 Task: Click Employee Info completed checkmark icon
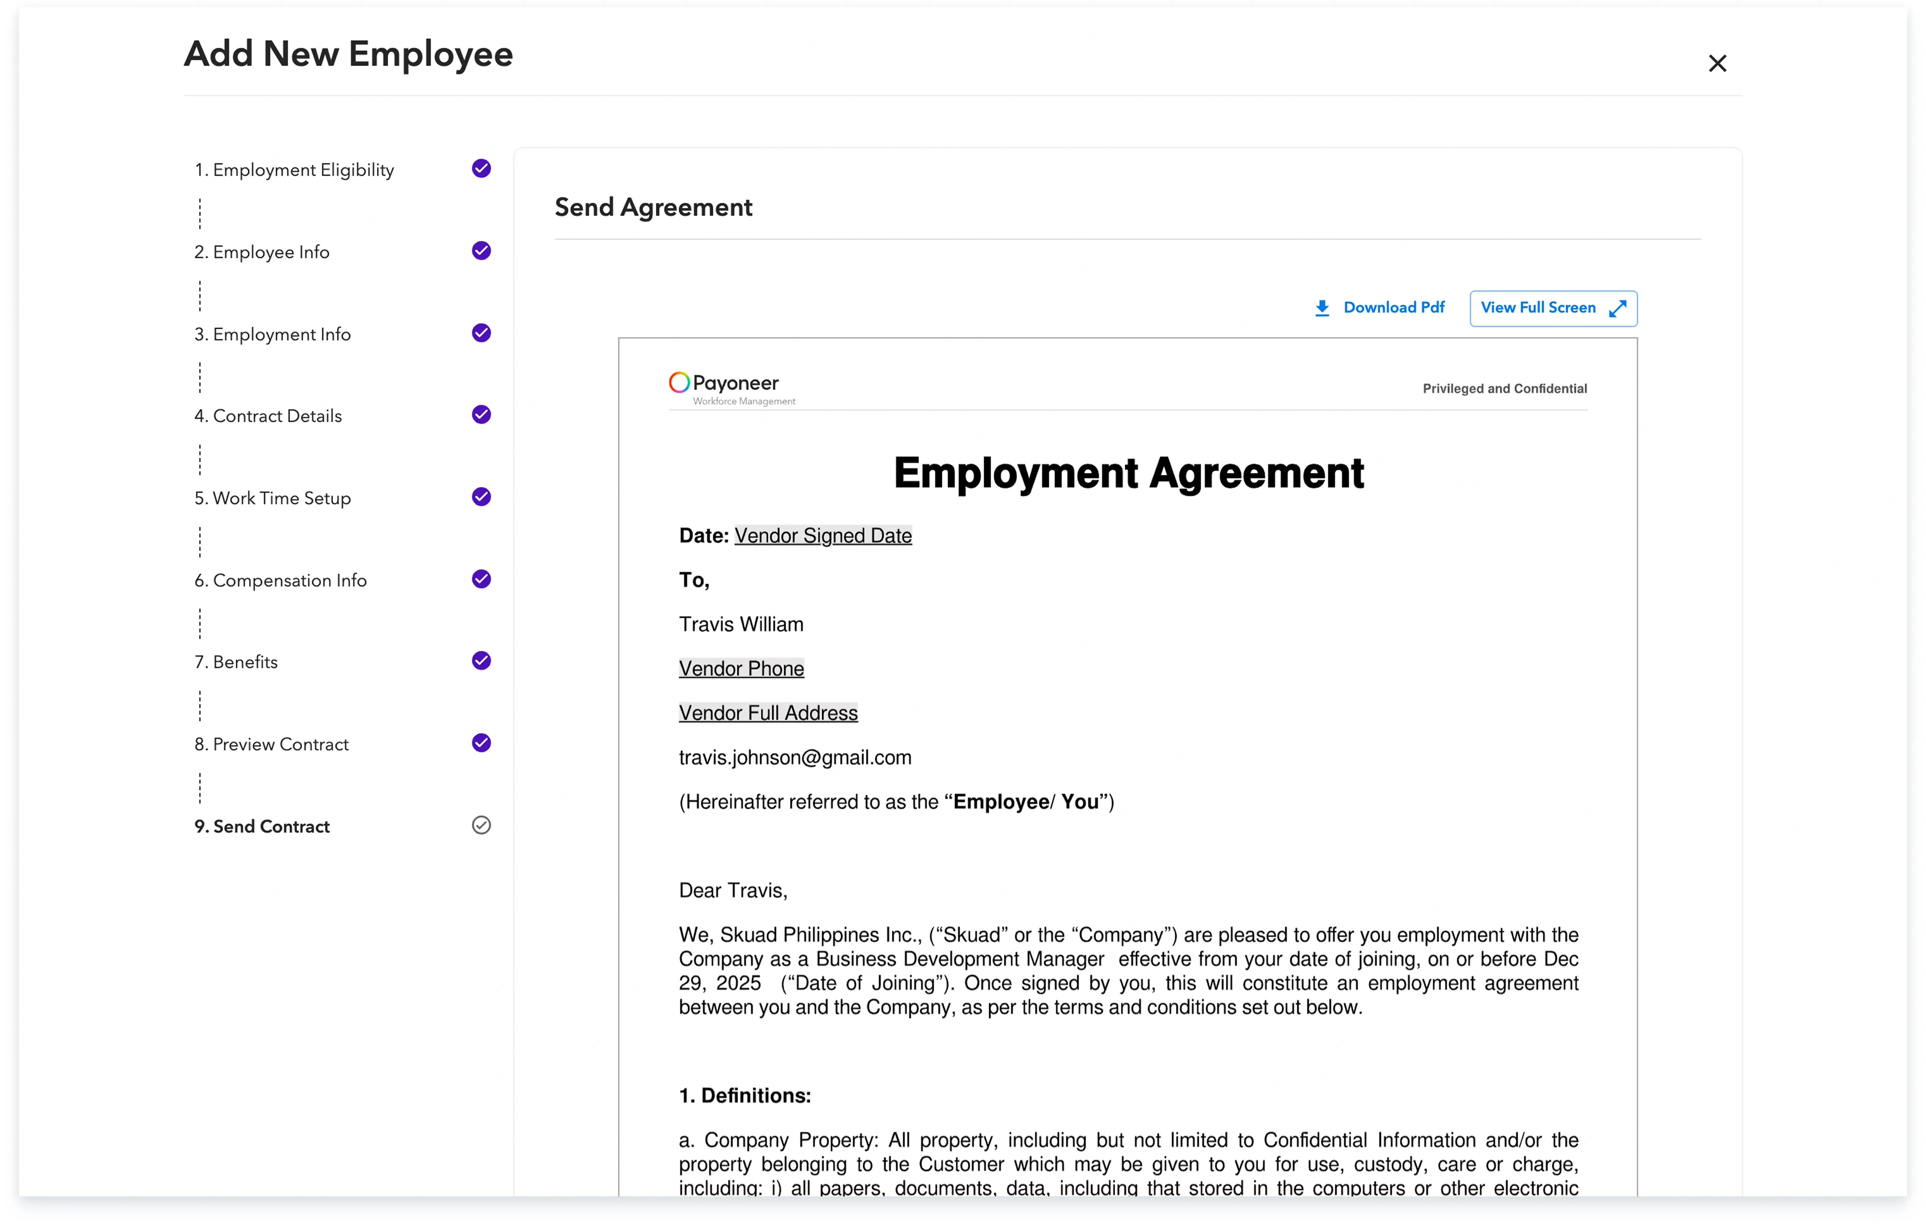pyautogui.click(x=481, y=251)
